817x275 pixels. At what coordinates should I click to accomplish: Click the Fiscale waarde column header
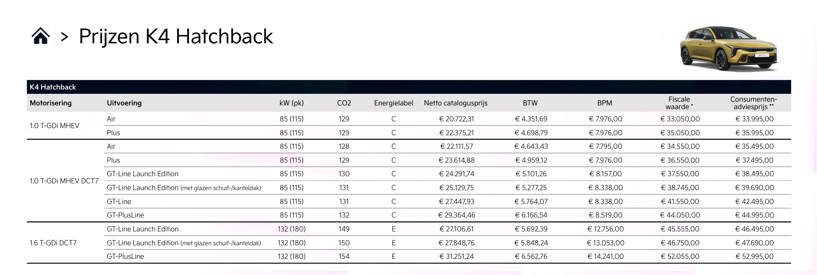click(679, 103)
